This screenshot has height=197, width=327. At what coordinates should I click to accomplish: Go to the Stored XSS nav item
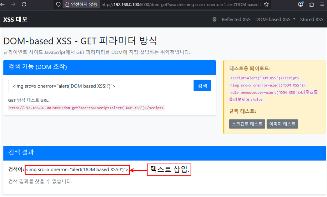click(x=312, y=20)
